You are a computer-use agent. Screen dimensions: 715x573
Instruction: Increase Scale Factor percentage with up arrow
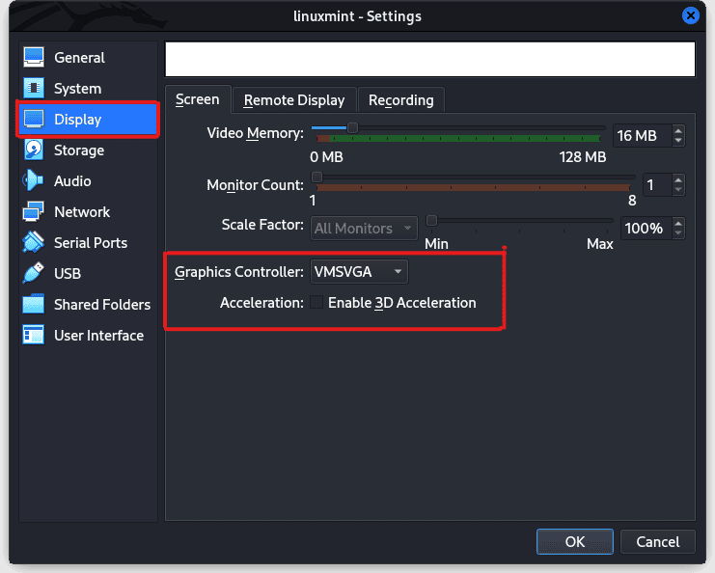678,223
